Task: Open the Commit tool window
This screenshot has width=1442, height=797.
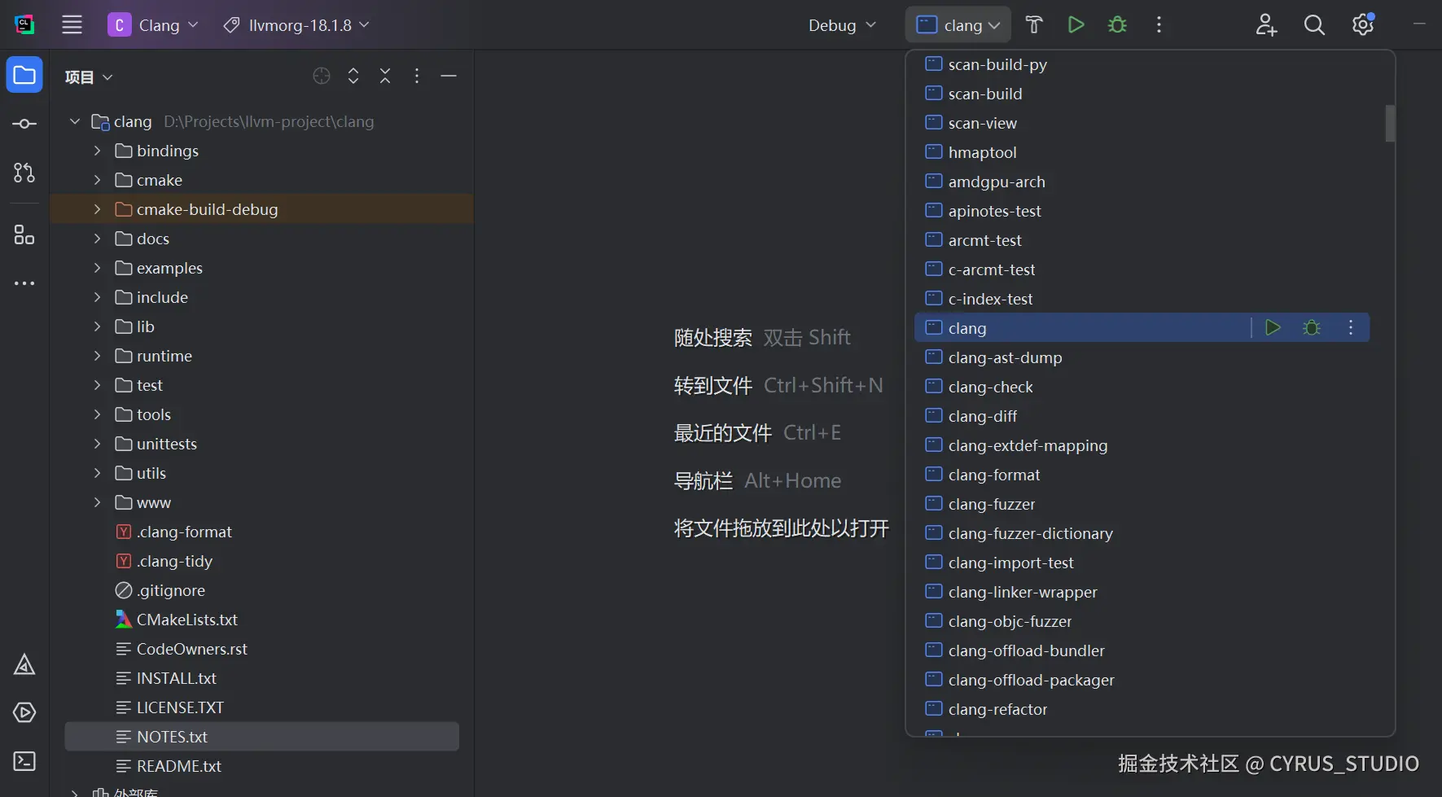Action: tap(24, 124)
